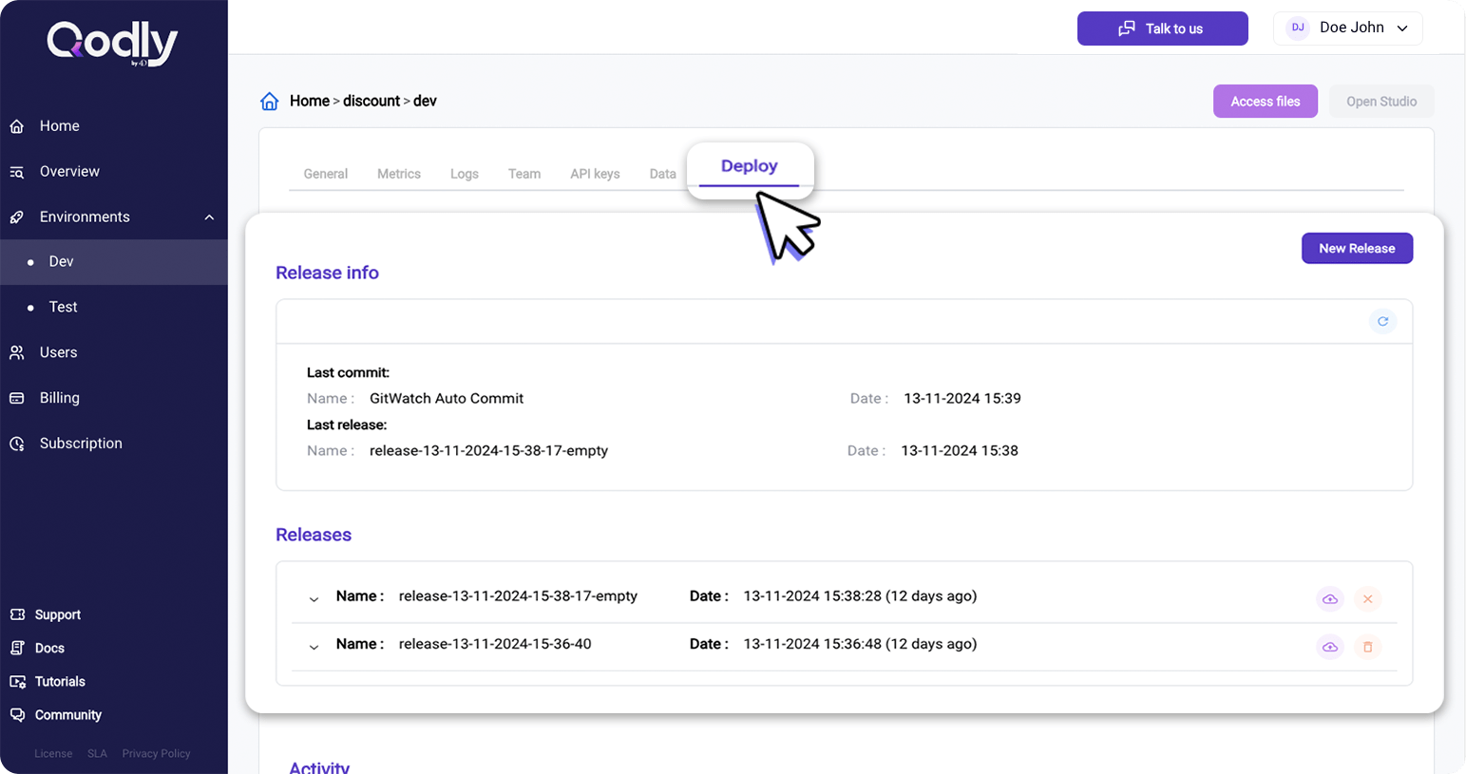Open the API keys tab

pyautogui.click(x=595, y=174)
